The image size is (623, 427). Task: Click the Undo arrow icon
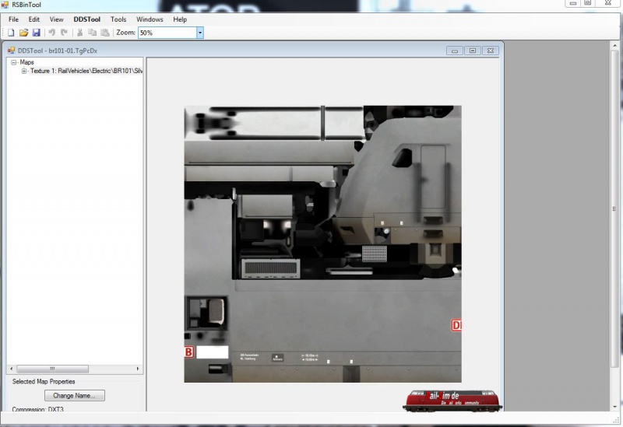coord(51,33)
